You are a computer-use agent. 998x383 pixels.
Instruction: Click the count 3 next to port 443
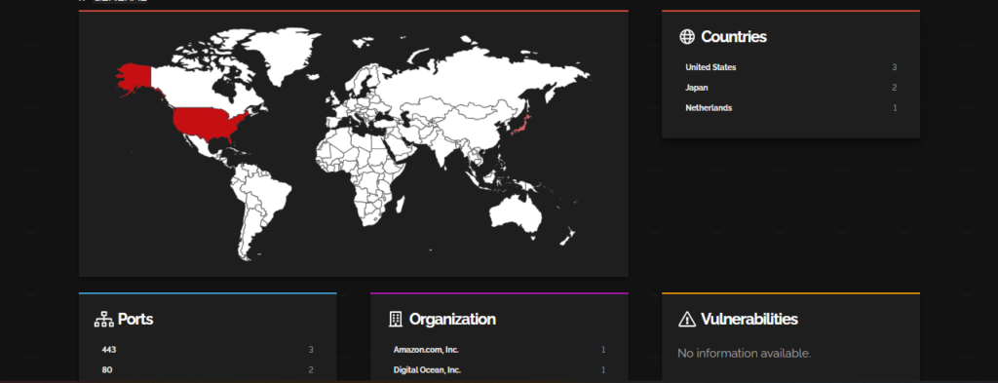coord(311,350)
